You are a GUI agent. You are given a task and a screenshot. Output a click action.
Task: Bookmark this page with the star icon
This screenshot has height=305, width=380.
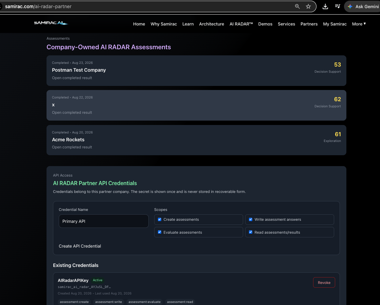308,6
